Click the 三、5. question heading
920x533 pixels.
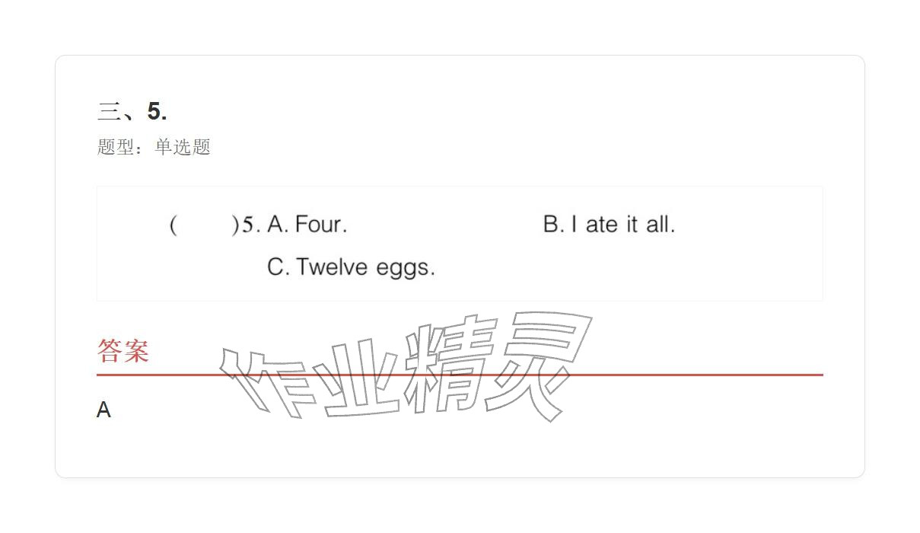[x=132, y=112]
